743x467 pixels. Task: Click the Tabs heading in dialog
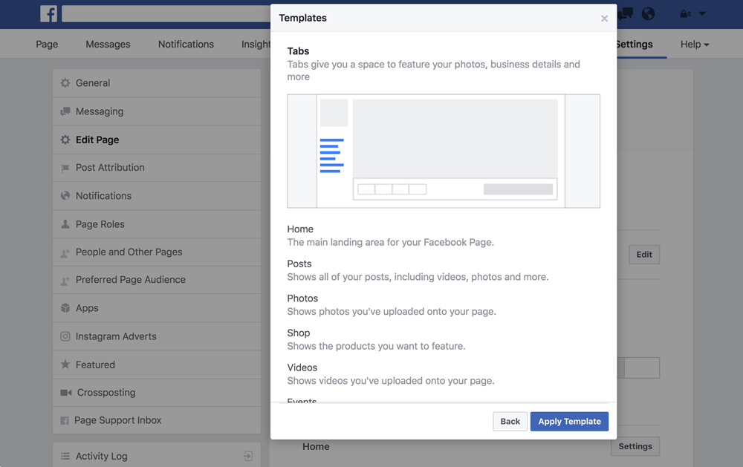coord(298,51)
